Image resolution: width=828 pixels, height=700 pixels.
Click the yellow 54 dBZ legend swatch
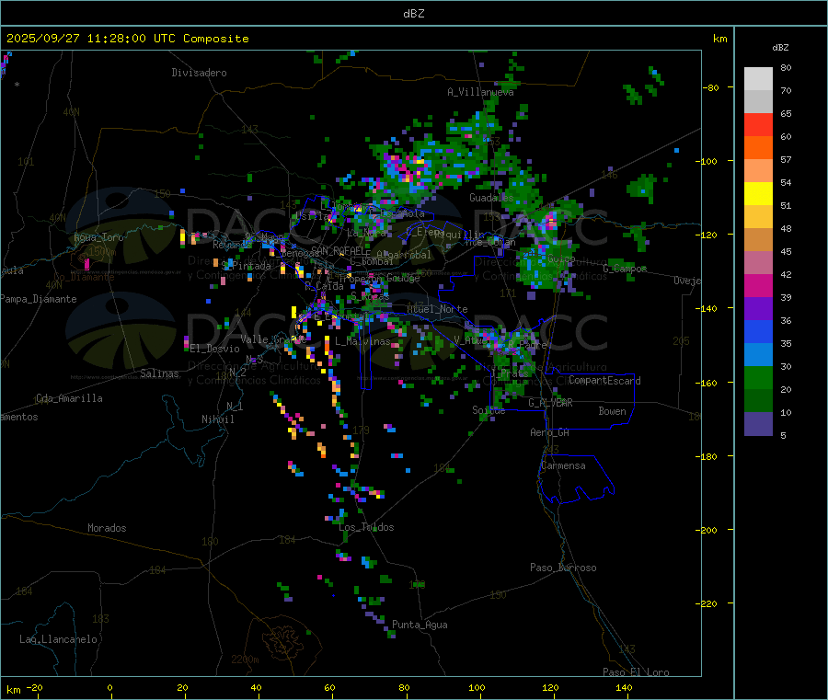point(758,194)
